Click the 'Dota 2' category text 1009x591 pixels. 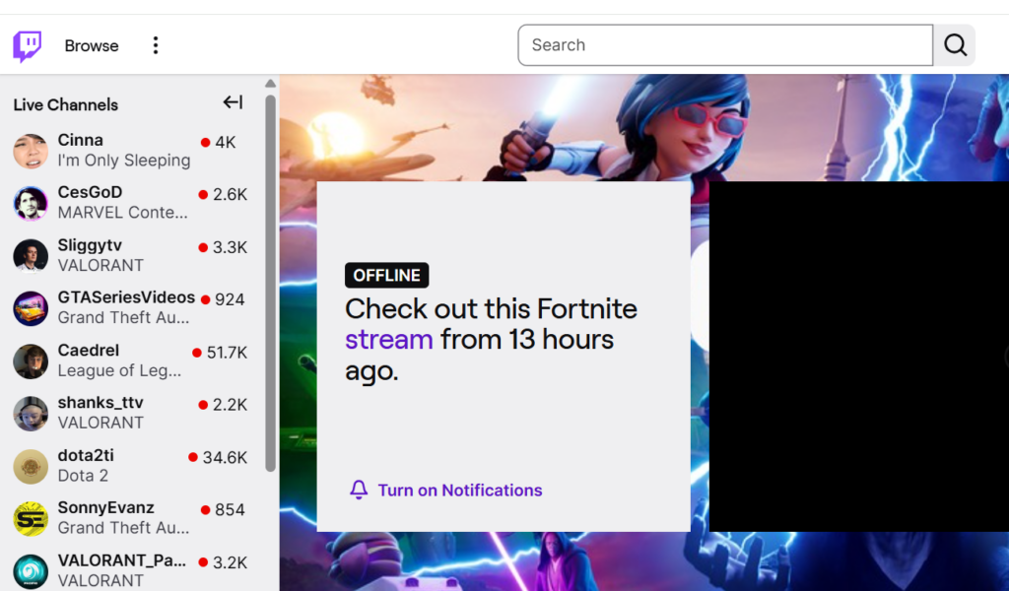click(x=83, y=476)
